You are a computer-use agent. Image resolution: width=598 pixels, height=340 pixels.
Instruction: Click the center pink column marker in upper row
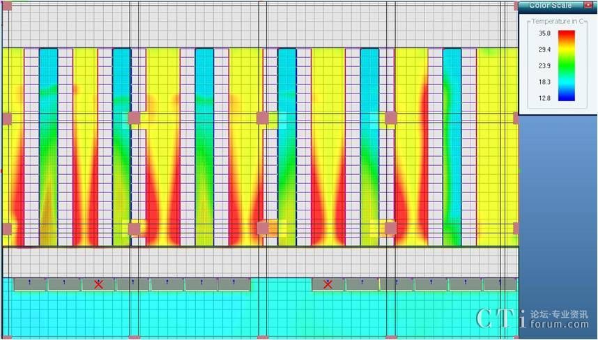pos(263,118)
